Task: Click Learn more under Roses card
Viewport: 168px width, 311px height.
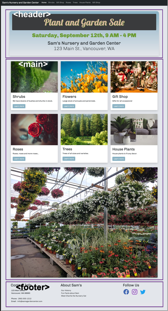Action: point(19,159)
